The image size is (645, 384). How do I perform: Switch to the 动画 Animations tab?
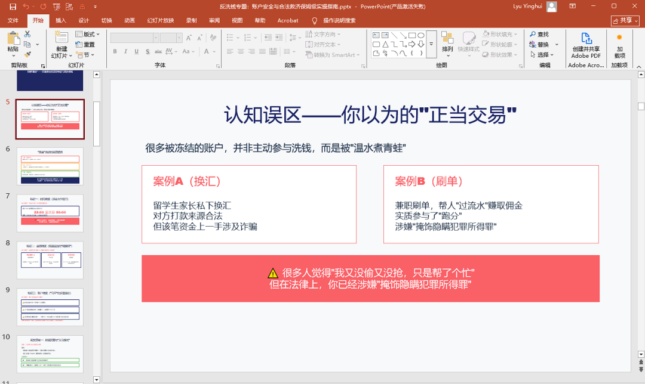tap(130, 20)
